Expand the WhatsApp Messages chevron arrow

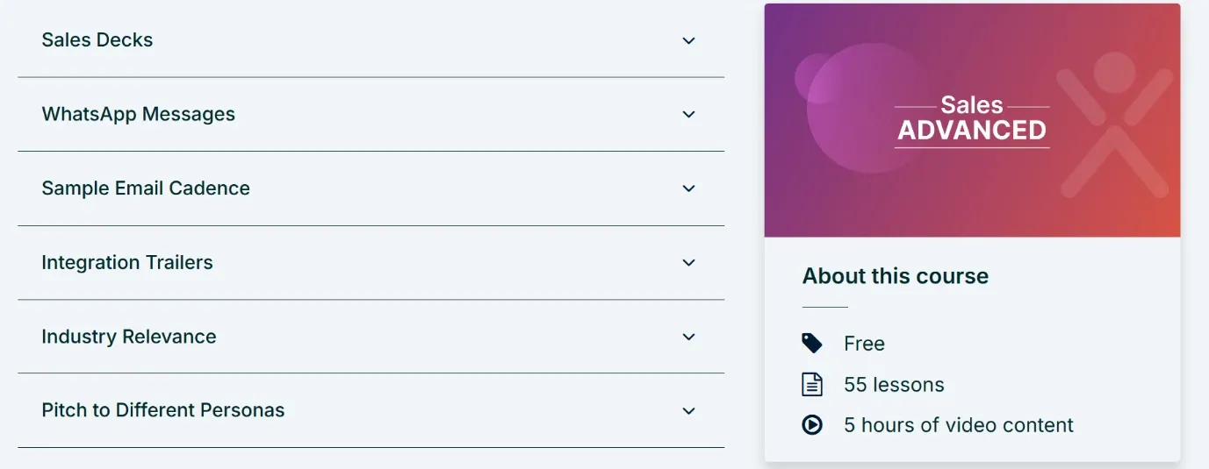(x=689, y=114)
